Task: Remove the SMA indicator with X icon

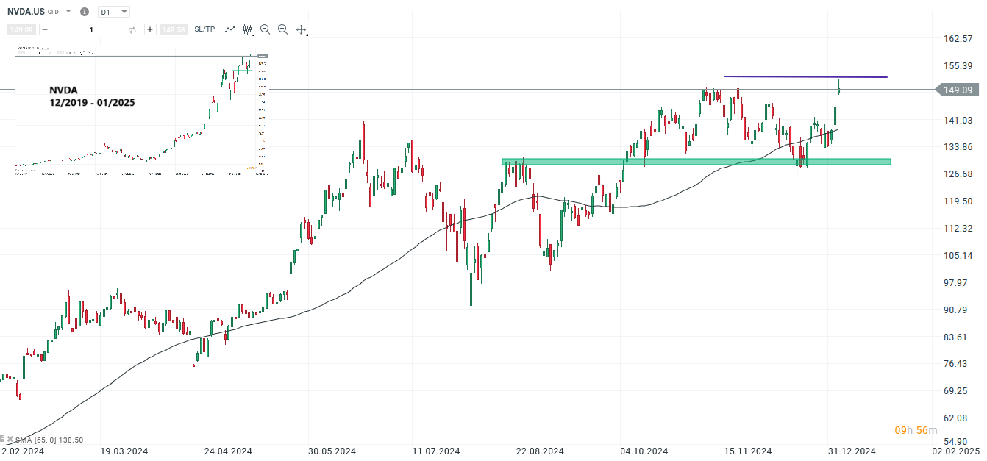Action: coord(10,439)
